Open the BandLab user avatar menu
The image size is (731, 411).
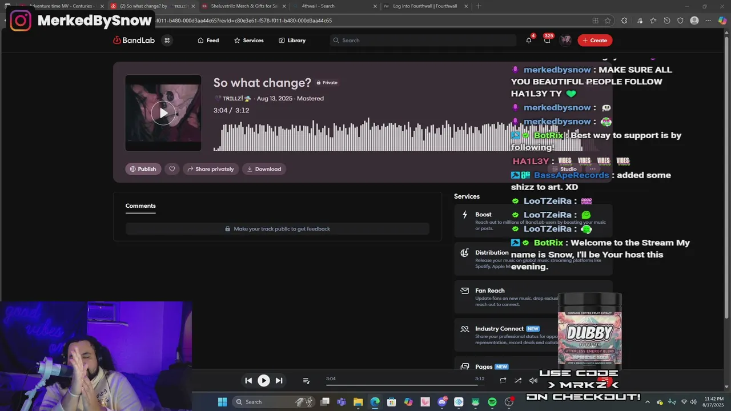pos(565,40)
